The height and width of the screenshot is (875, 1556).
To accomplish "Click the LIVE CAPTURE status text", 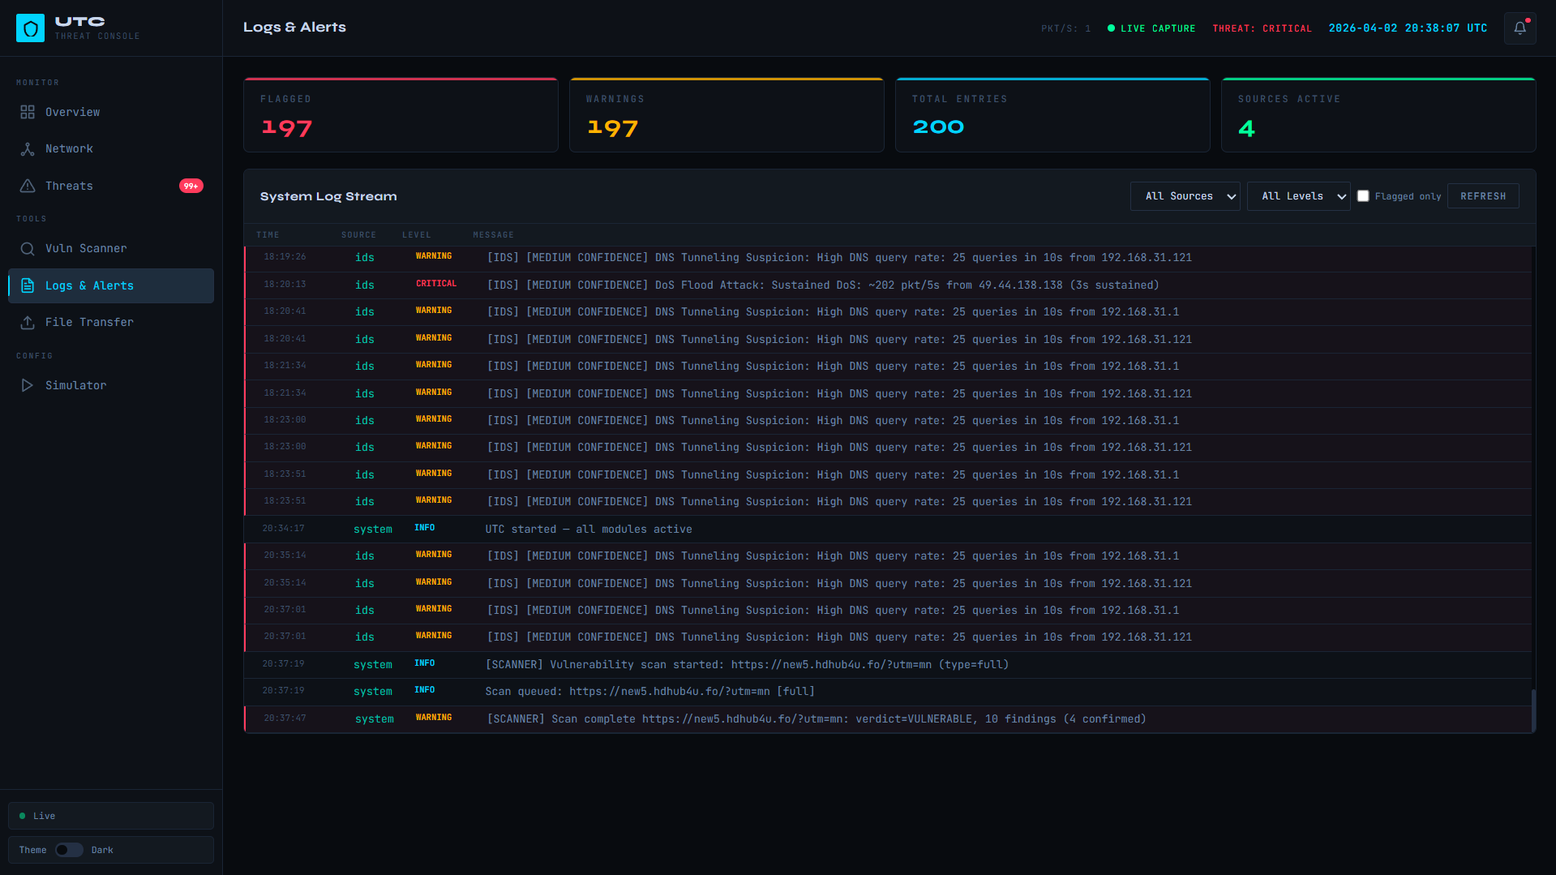I will point(1158,28).
